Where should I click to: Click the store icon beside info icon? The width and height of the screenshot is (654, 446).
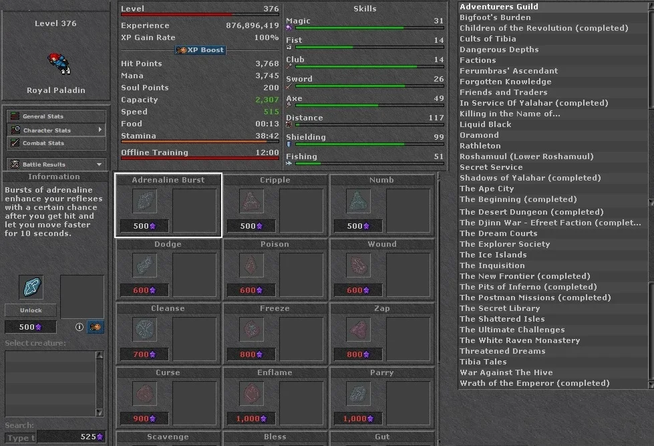95,327
